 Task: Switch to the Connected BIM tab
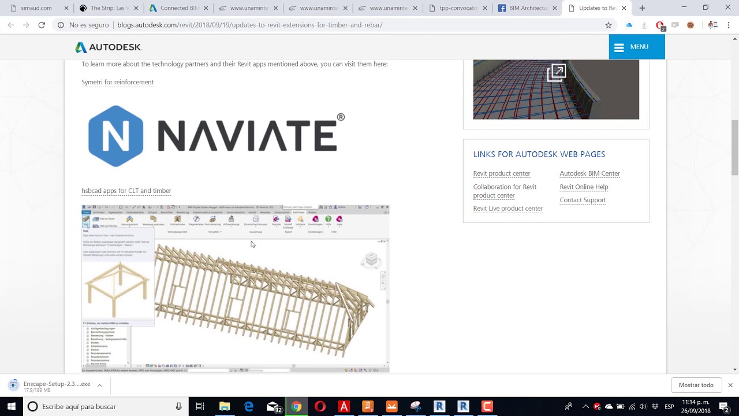[179, 8]
